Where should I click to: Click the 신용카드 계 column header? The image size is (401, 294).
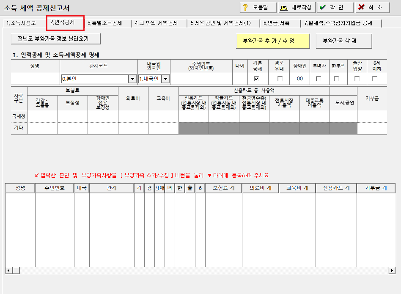pyautogui.click(x=336, y=188)
